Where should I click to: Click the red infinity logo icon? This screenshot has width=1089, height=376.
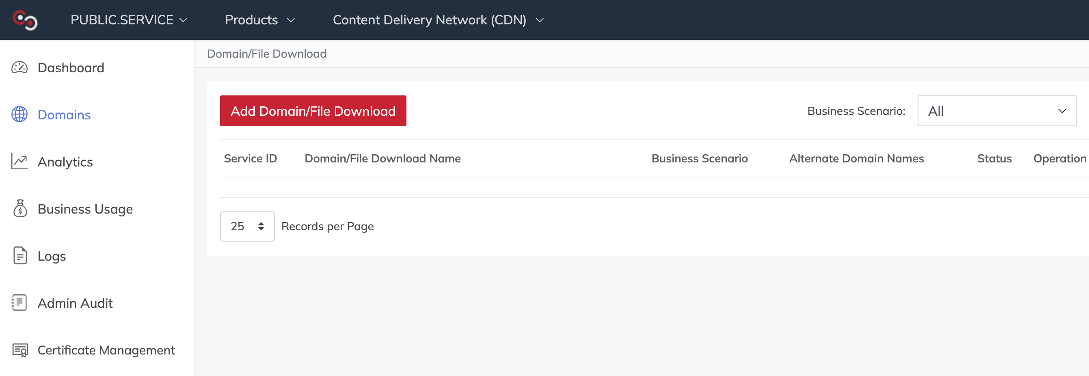pos(25,20)
